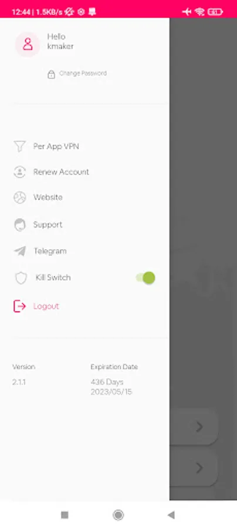Image resolution: width=237 pixels, height=529 pixels.
Task: Open the Telegram paper plane icon
Action: (x=20, y=251)
